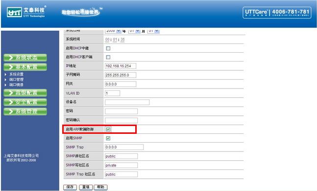Open the 安全配置 section

click(25, 102)
